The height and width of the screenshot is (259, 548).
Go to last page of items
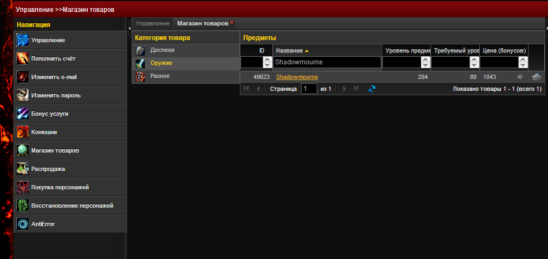pos(356,89)
